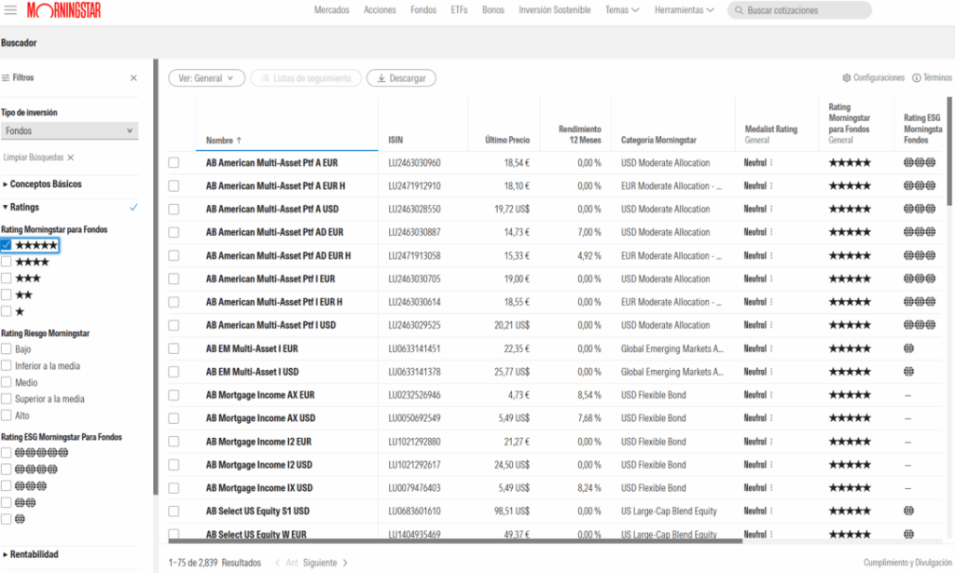
Task: Click the Morningstar logo
Action: [62, 10]
